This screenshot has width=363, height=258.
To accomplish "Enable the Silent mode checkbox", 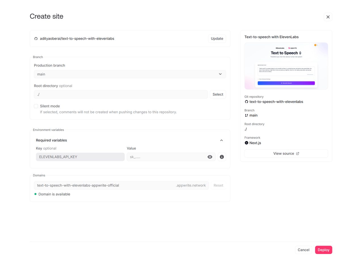I will pyautogui.click(x=36, y=106).
